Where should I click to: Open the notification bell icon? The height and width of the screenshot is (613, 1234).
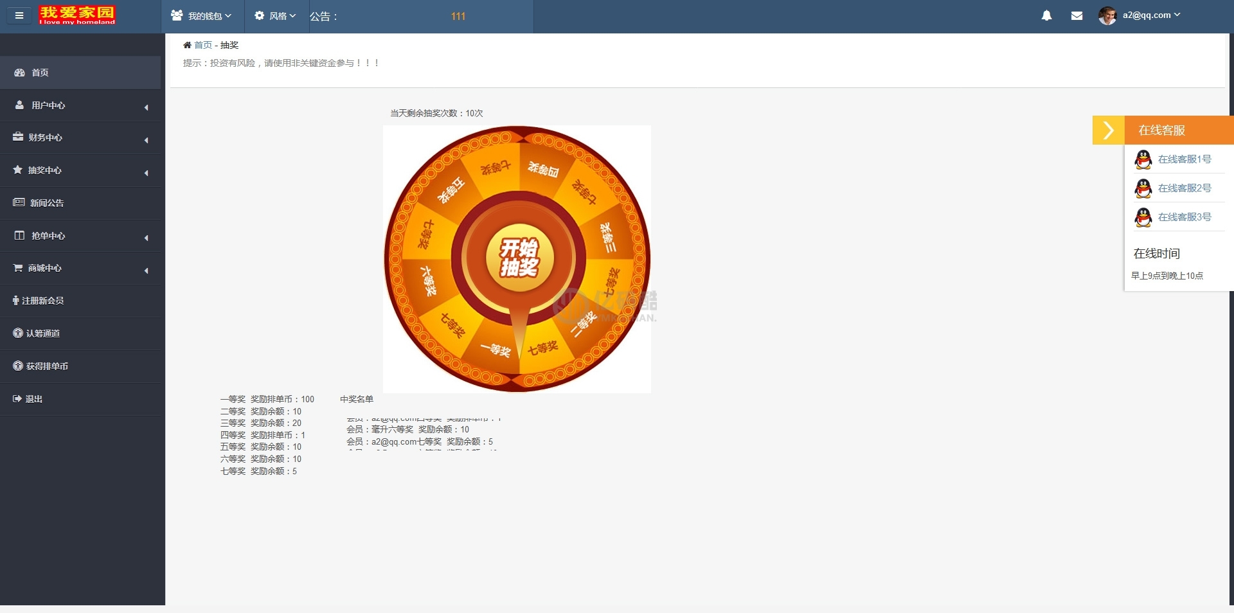click(x=1046, y=15)
